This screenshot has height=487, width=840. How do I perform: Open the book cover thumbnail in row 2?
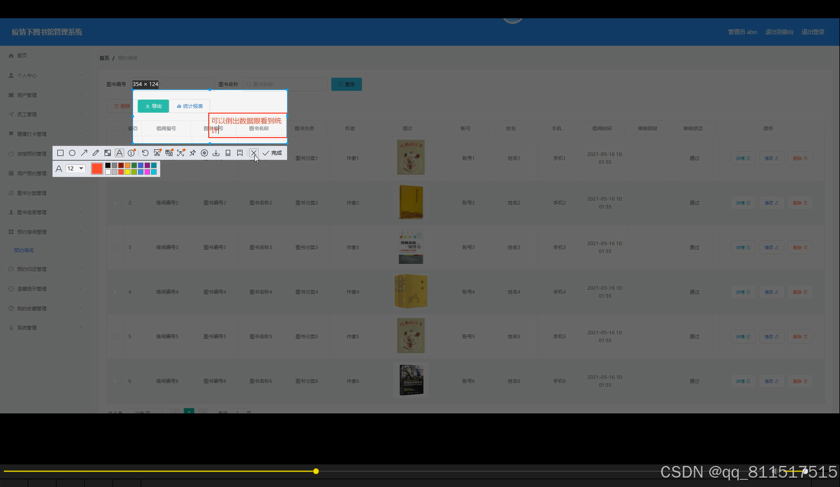point(411,202)
